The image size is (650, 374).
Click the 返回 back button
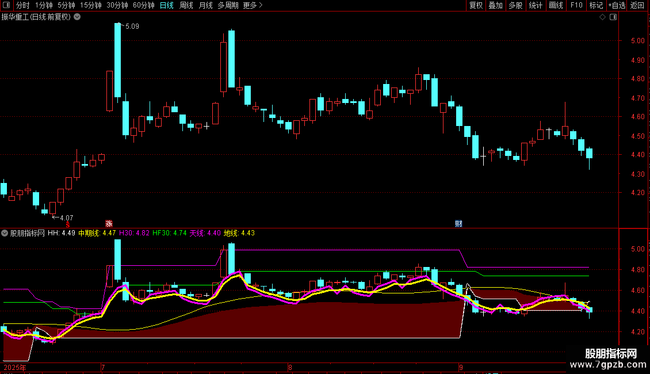(x=637, y=5)
